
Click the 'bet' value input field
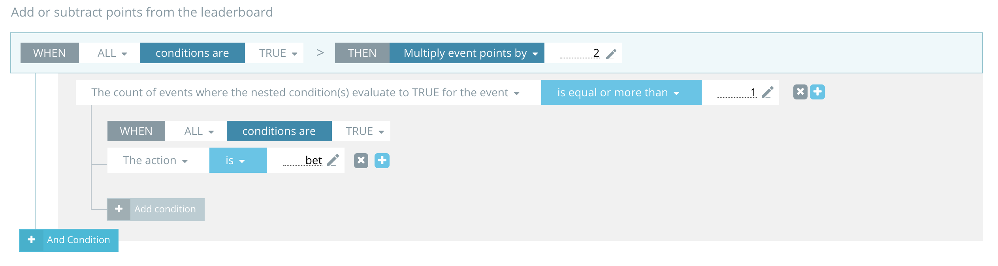point(303,160)
